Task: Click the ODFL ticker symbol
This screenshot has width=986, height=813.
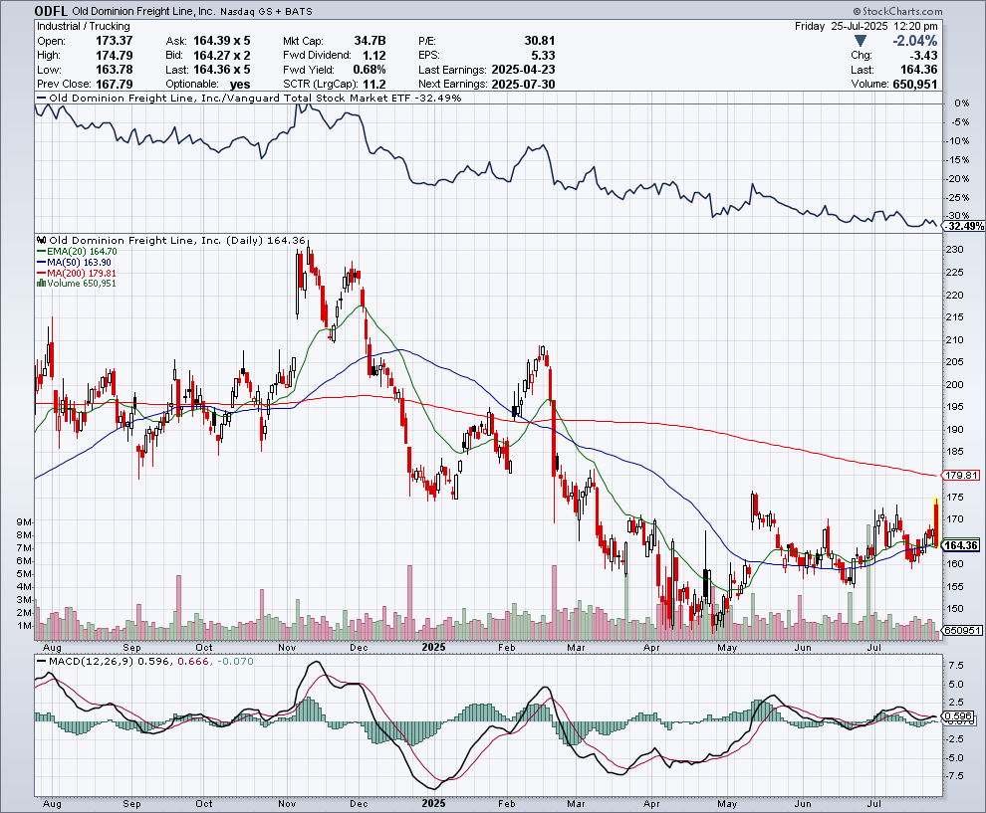Action: 51,11
